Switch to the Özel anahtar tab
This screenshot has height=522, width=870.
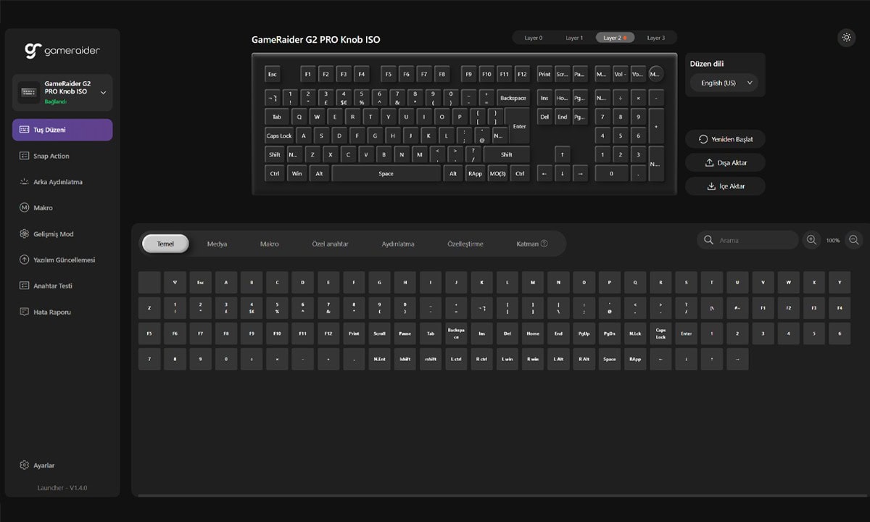point(330,244)
